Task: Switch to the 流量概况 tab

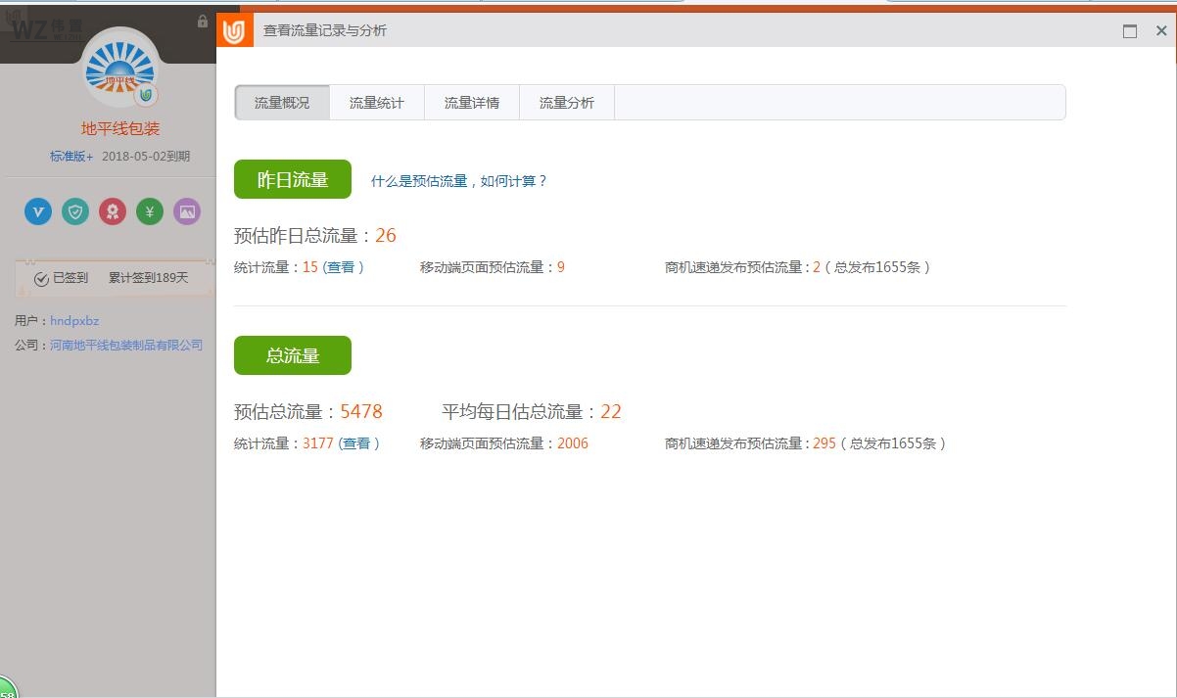Action: click(282, 103)
